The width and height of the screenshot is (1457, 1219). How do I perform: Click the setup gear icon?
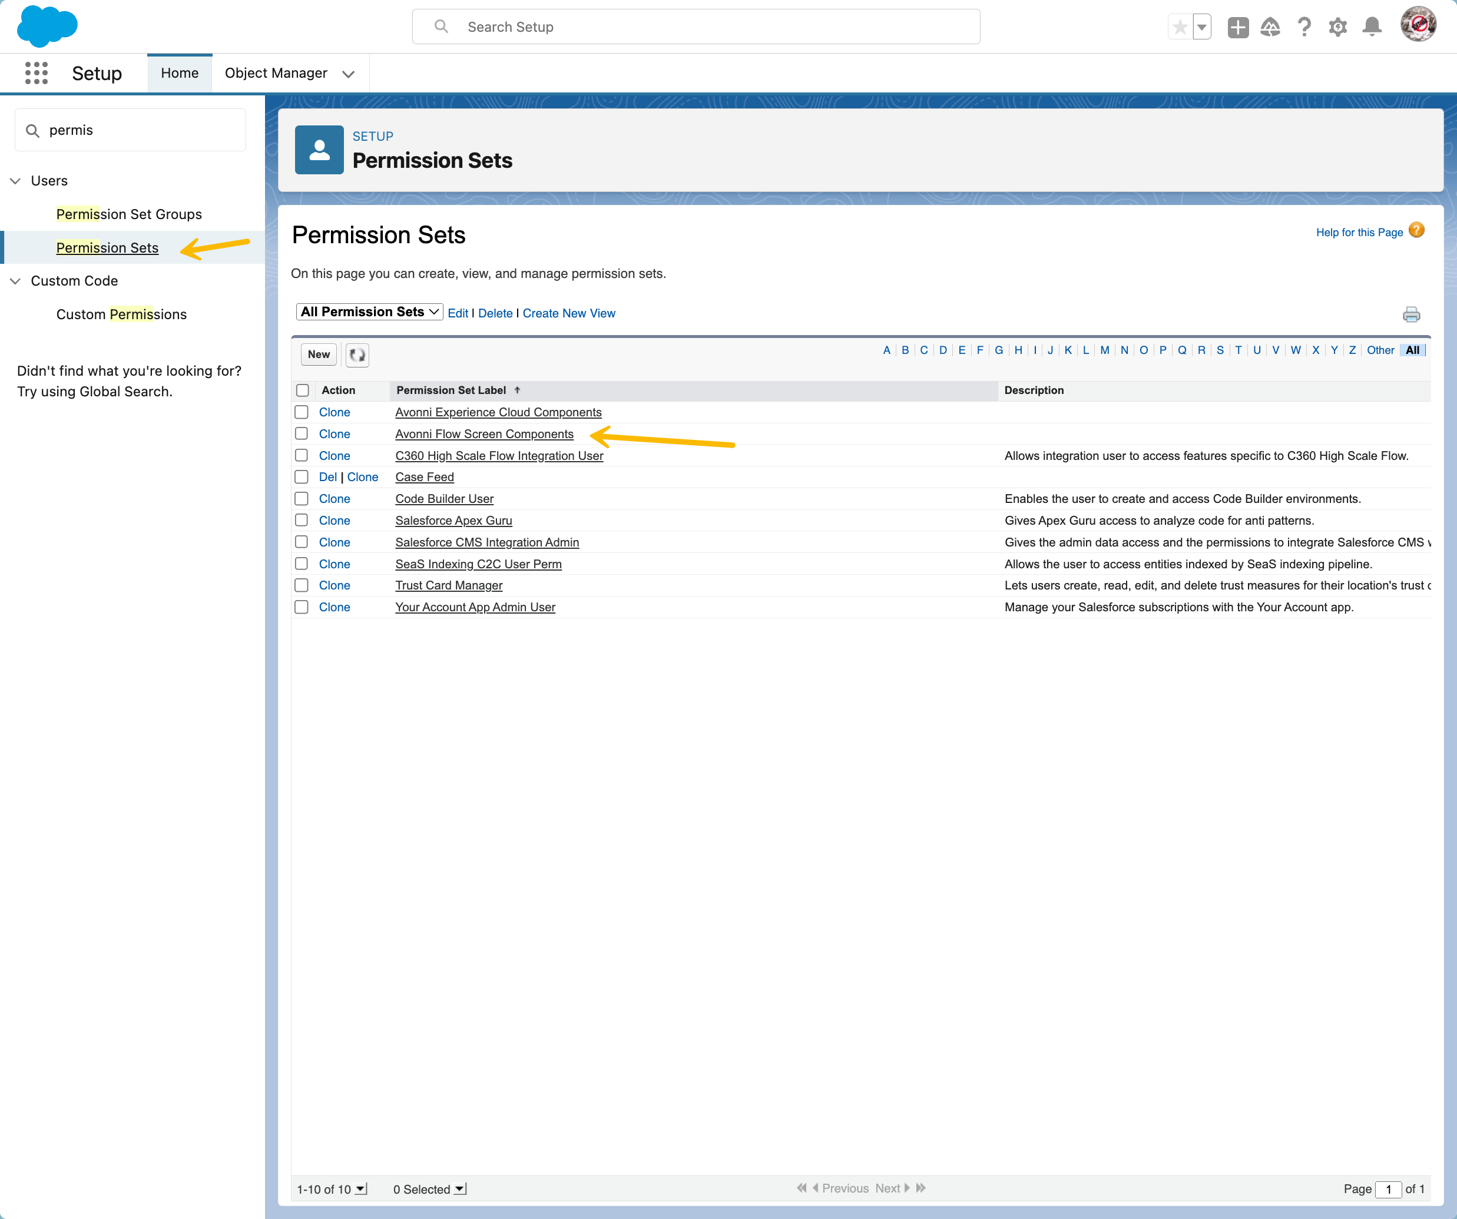point(1337,27)
